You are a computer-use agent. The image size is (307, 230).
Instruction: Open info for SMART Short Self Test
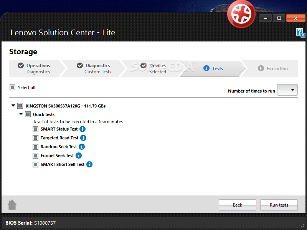[x=89, y=164]
